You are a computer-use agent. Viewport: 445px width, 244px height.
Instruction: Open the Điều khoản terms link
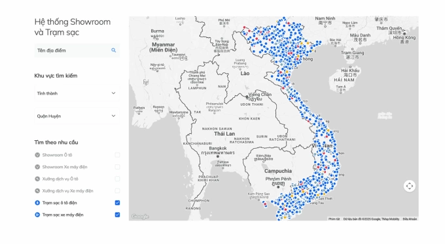click(410, 219)
